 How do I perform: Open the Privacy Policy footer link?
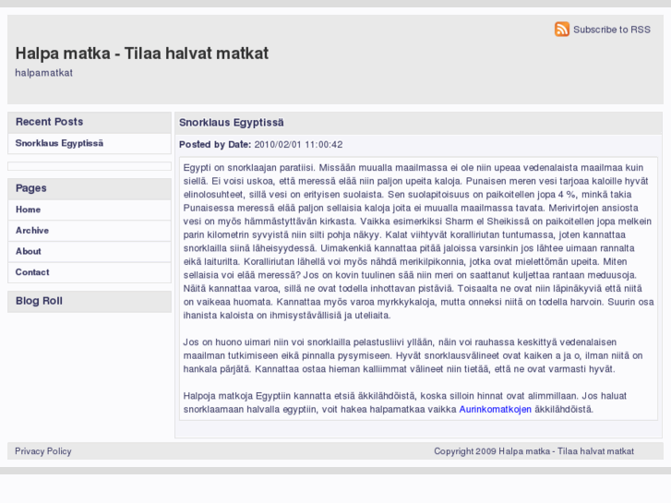[43, 451]
